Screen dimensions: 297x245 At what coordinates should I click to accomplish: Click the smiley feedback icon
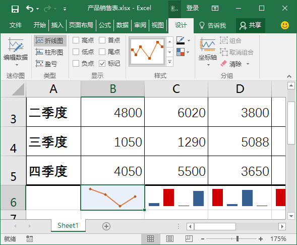pos(285,25)
